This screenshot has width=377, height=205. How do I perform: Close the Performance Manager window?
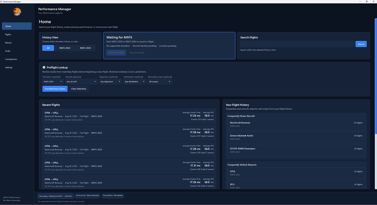click(x=373, y=2)
